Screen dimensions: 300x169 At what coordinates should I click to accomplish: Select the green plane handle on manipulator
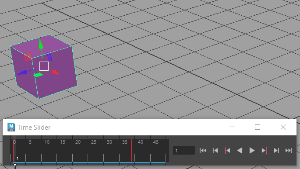tap(38, 75)
